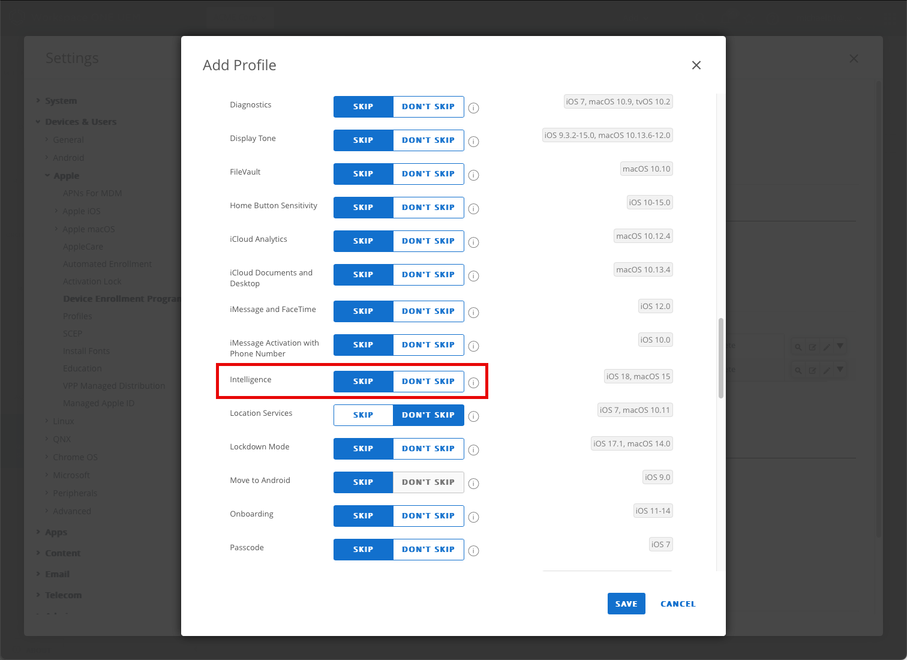Open the info icon next to Onboarding
Image resolution: width=907 pixels, height=660 pixels.
[x=473, y=517]
